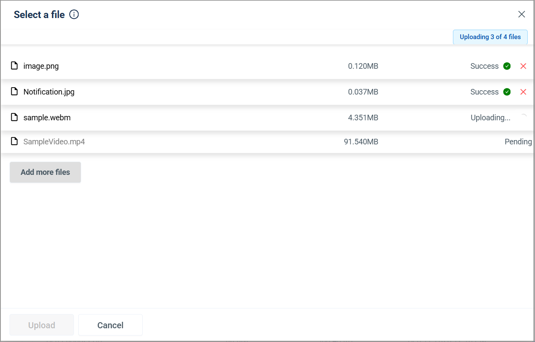Click the 4.351MB file size
This screenshot has height=342, width=535.
click(363, 118)
